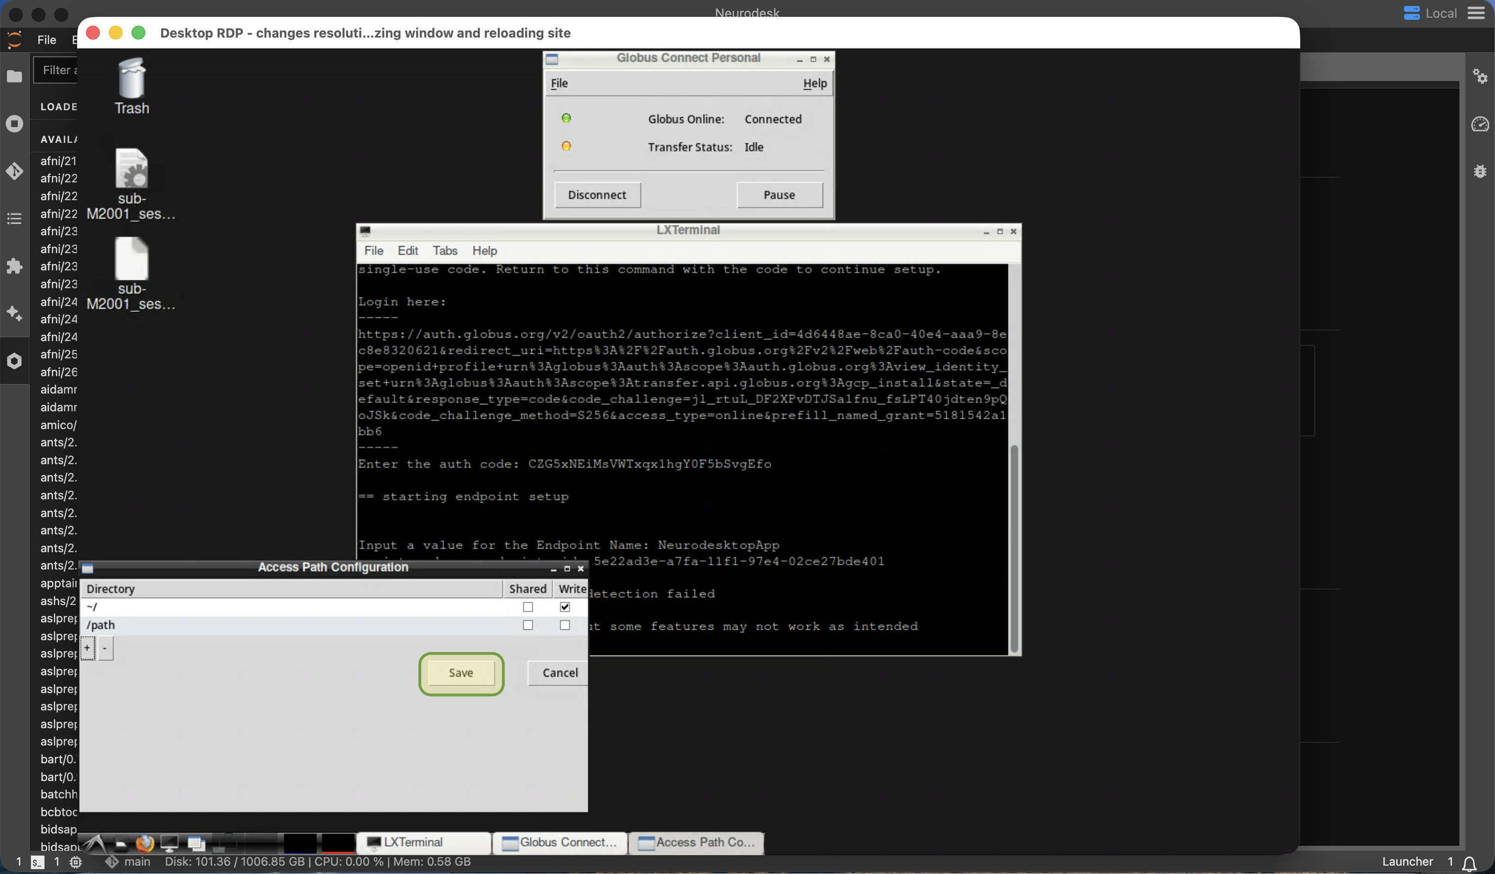Click the main Git branch in status bar
1495x874 pixels.
128,862
